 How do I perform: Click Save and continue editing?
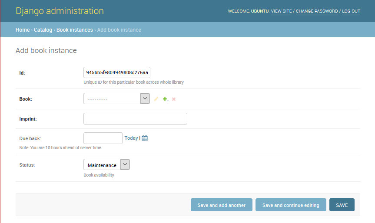(291, 205)
